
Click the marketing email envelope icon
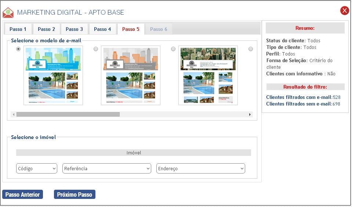8,13
